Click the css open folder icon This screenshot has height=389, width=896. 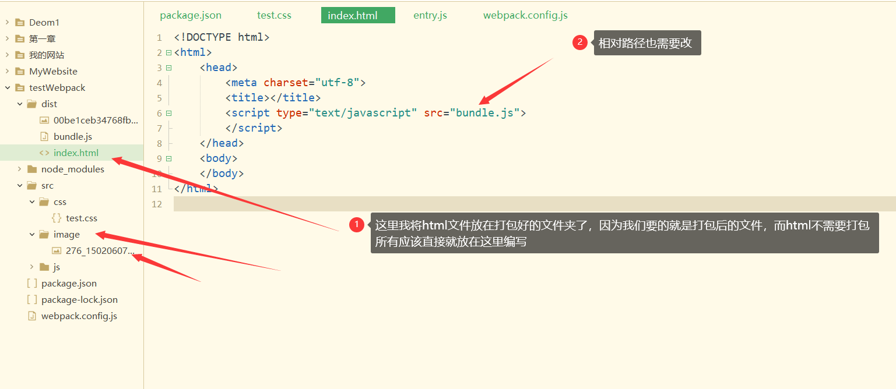coord(44,201)
